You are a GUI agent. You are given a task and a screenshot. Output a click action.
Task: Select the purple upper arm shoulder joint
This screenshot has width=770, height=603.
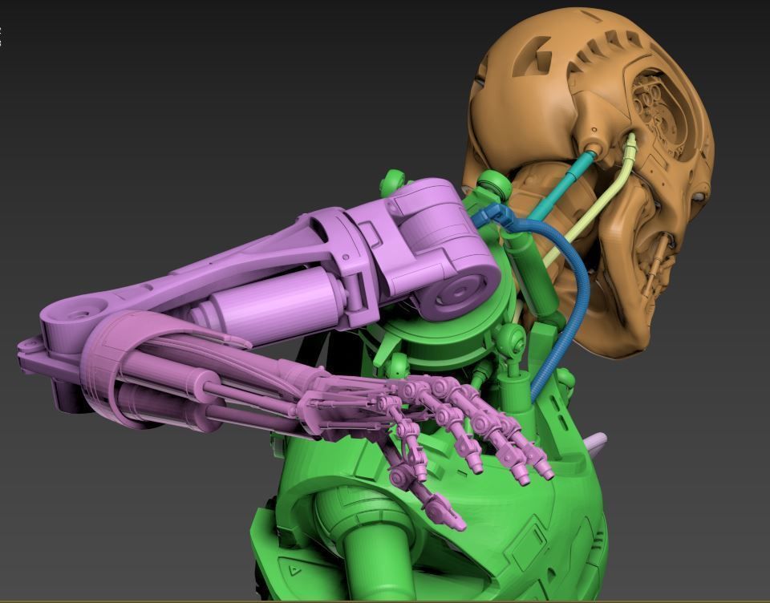pos(442,248)
